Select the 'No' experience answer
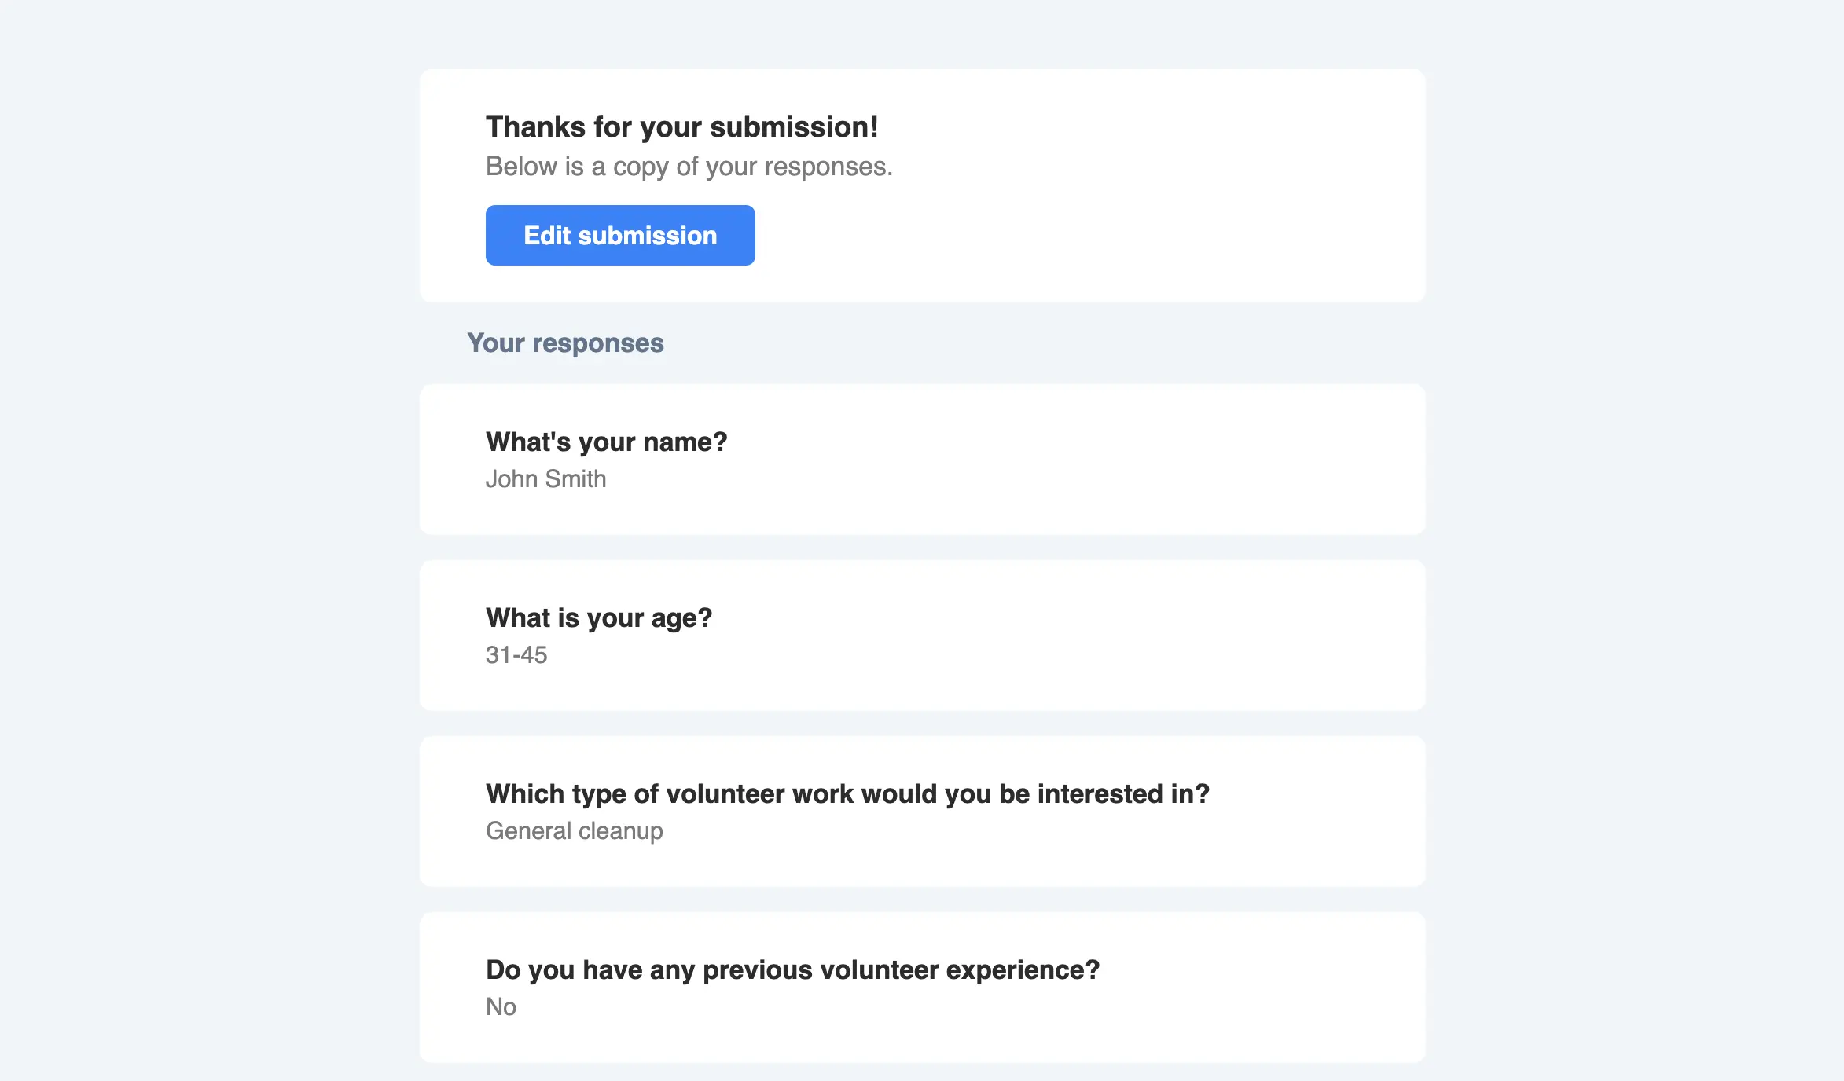Screen dimensions: 1844x1081 501,1007
